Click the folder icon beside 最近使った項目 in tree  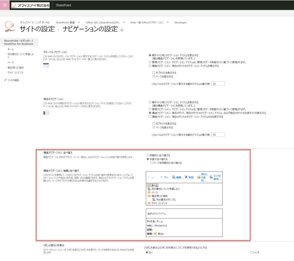pos(149,196)
